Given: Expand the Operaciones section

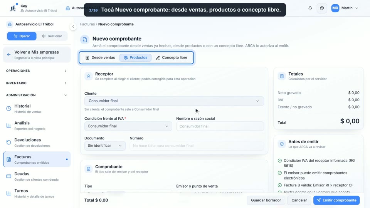Looking at the screenshot, I should coord(37,71).
